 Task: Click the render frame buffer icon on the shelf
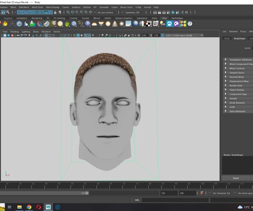[156, 24]
